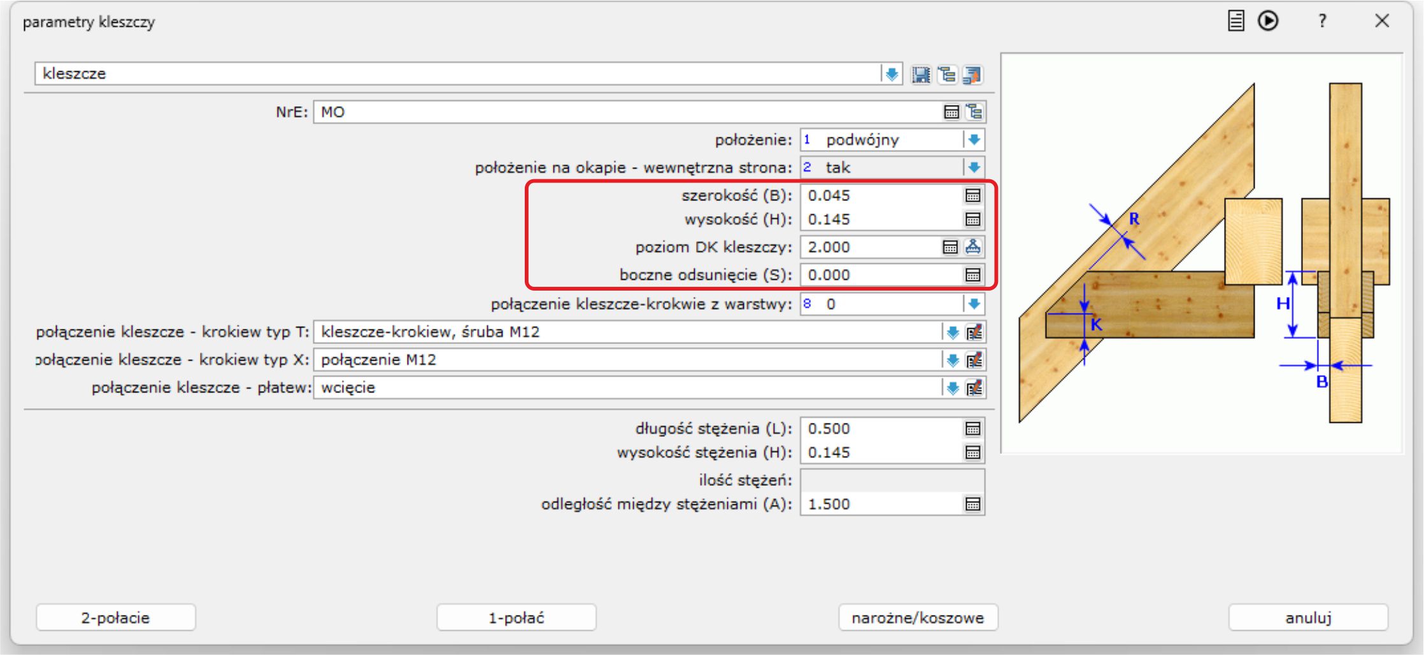Open calculator for boczne odsunięcie (S)
The image size is (1424, 655).
coord(972,275)
